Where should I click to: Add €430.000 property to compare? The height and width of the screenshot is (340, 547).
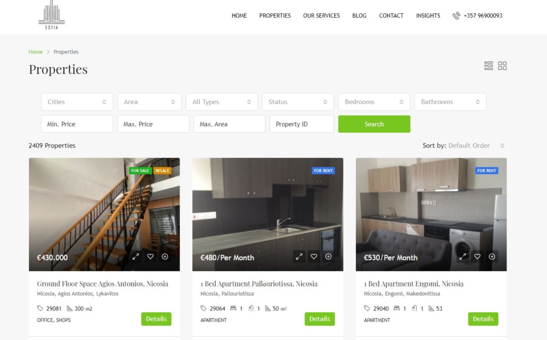coord(165,257)
